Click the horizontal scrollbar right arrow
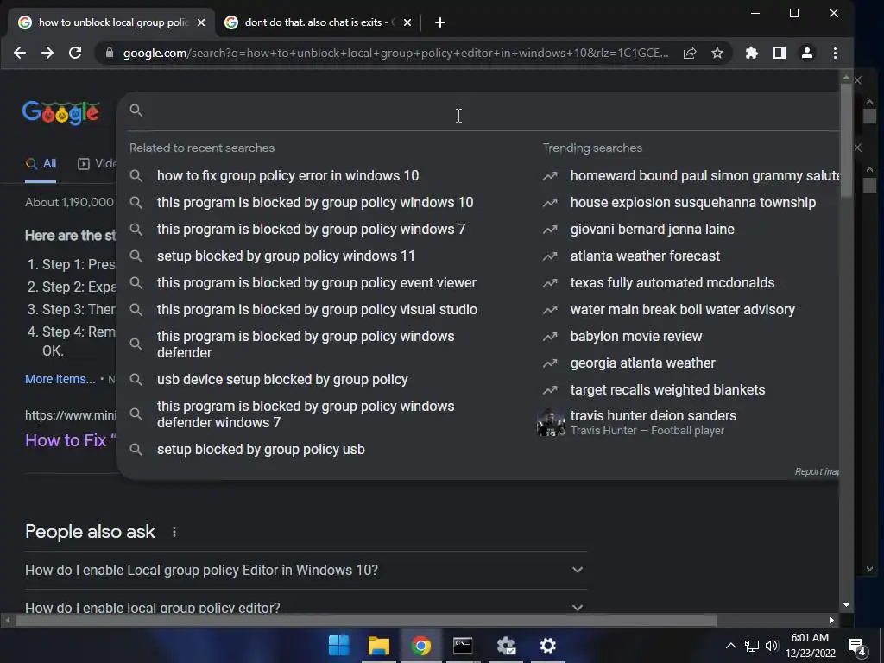The width and height of the screenshot is (884, 663). coord(832,620)
